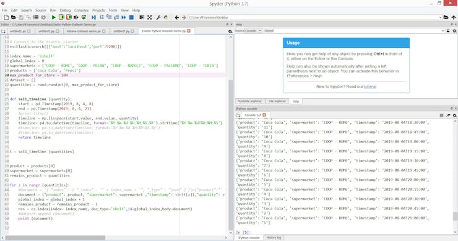
Task: Close the Kibana Dataset demo.py tab
Action: tap(104, 31)
